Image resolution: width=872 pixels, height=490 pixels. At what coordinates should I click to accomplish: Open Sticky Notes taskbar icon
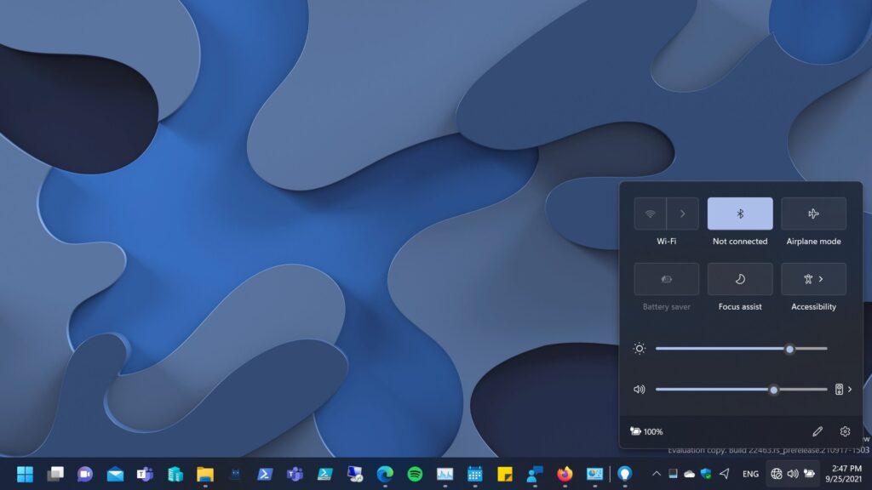click(505, 474)
